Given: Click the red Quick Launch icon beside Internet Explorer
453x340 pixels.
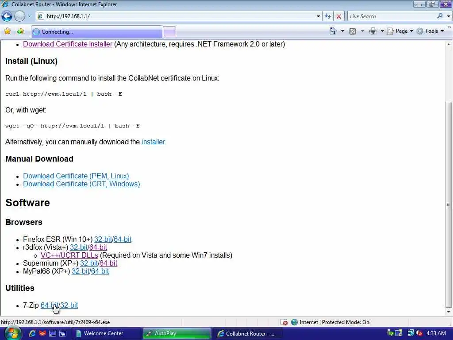Looking at the screenshot, I should point(42,333).
